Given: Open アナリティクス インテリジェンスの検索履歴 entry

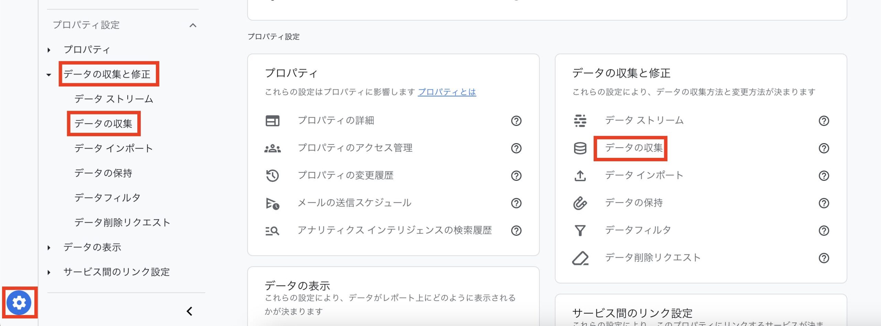Looking at the screenshot, I should (x=395, y=230).
